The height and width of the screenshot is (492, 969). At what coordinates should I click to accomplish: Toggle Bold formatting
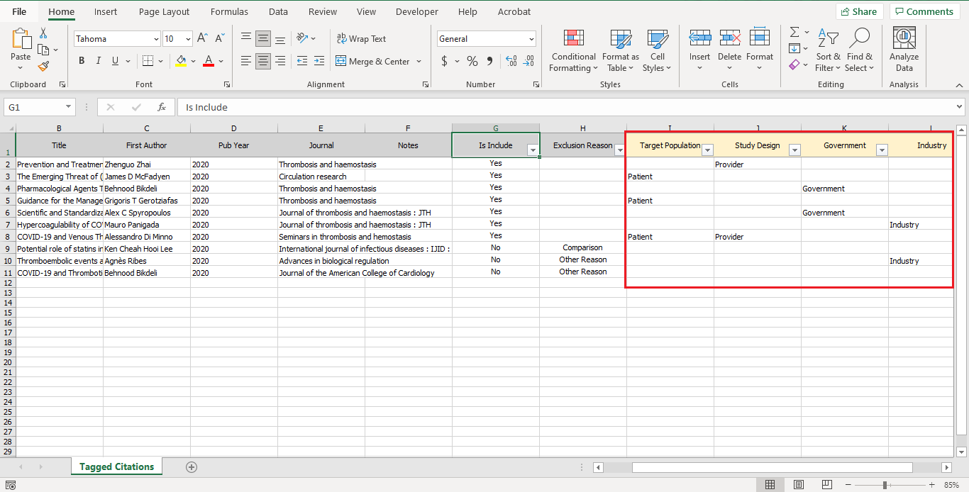(82, 61)
